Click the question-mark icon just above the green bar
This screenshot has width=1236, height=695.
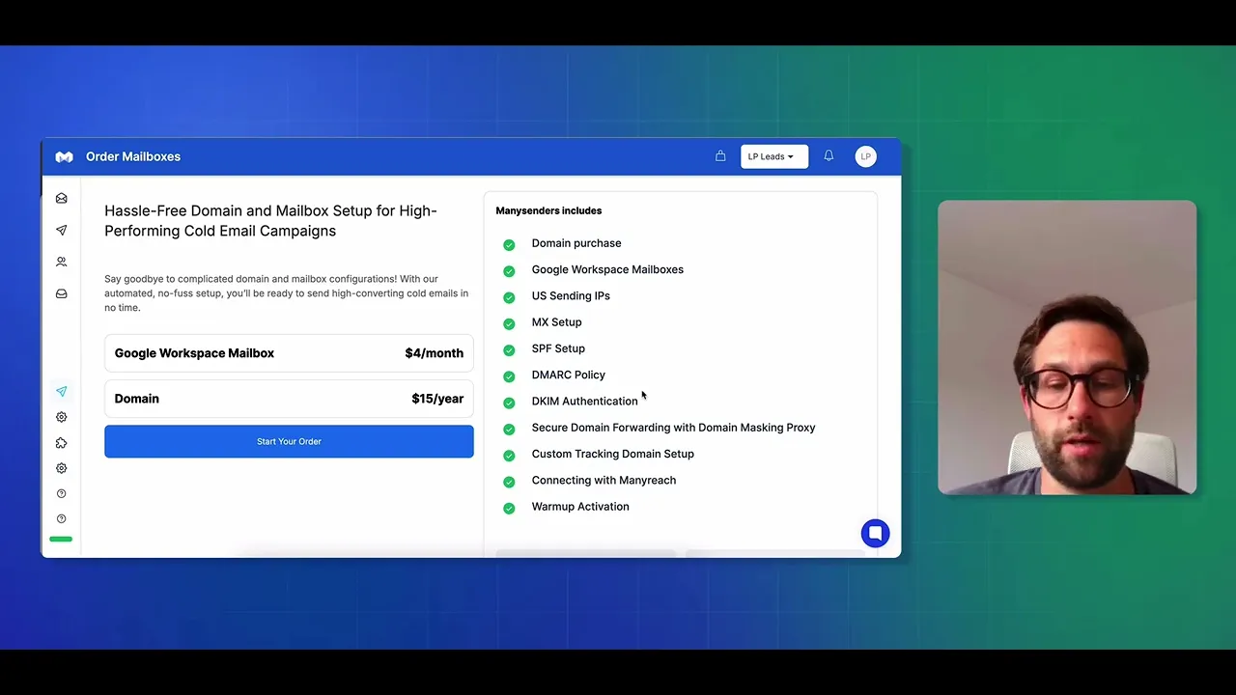click(62, 518)
